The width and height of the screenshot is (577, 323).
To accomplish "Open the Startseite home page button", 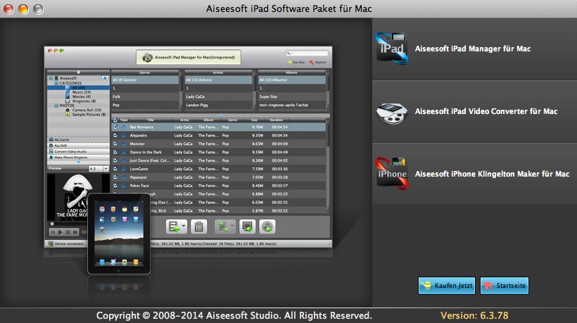I will (505, 286).
